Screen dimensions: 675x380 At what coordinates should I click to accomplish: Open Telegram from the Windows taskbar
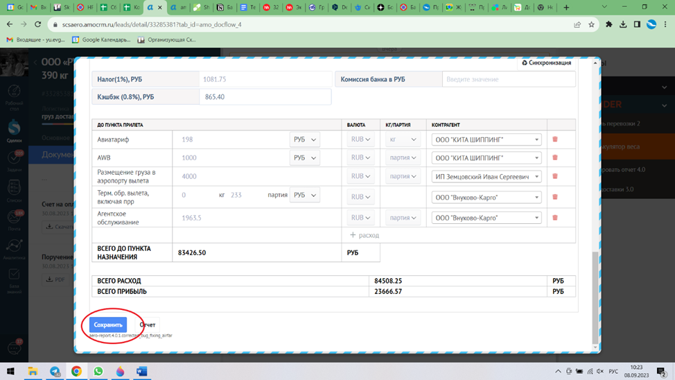click(55, 372)
